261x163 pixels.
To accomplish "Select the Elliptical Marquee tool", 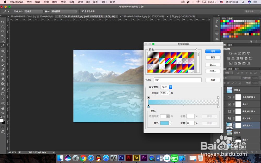I will [3, 27].
